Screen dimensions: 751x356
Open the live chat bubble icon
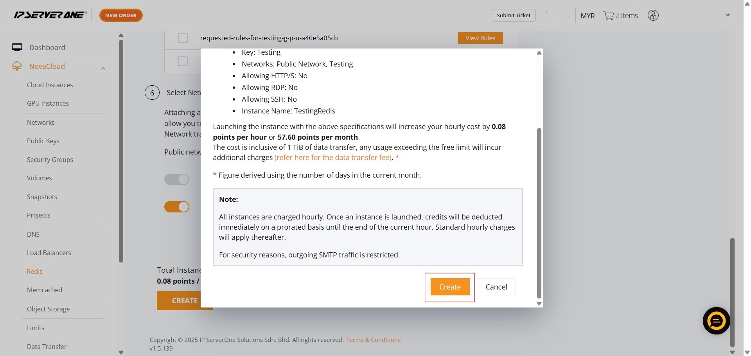click(716, 321)
